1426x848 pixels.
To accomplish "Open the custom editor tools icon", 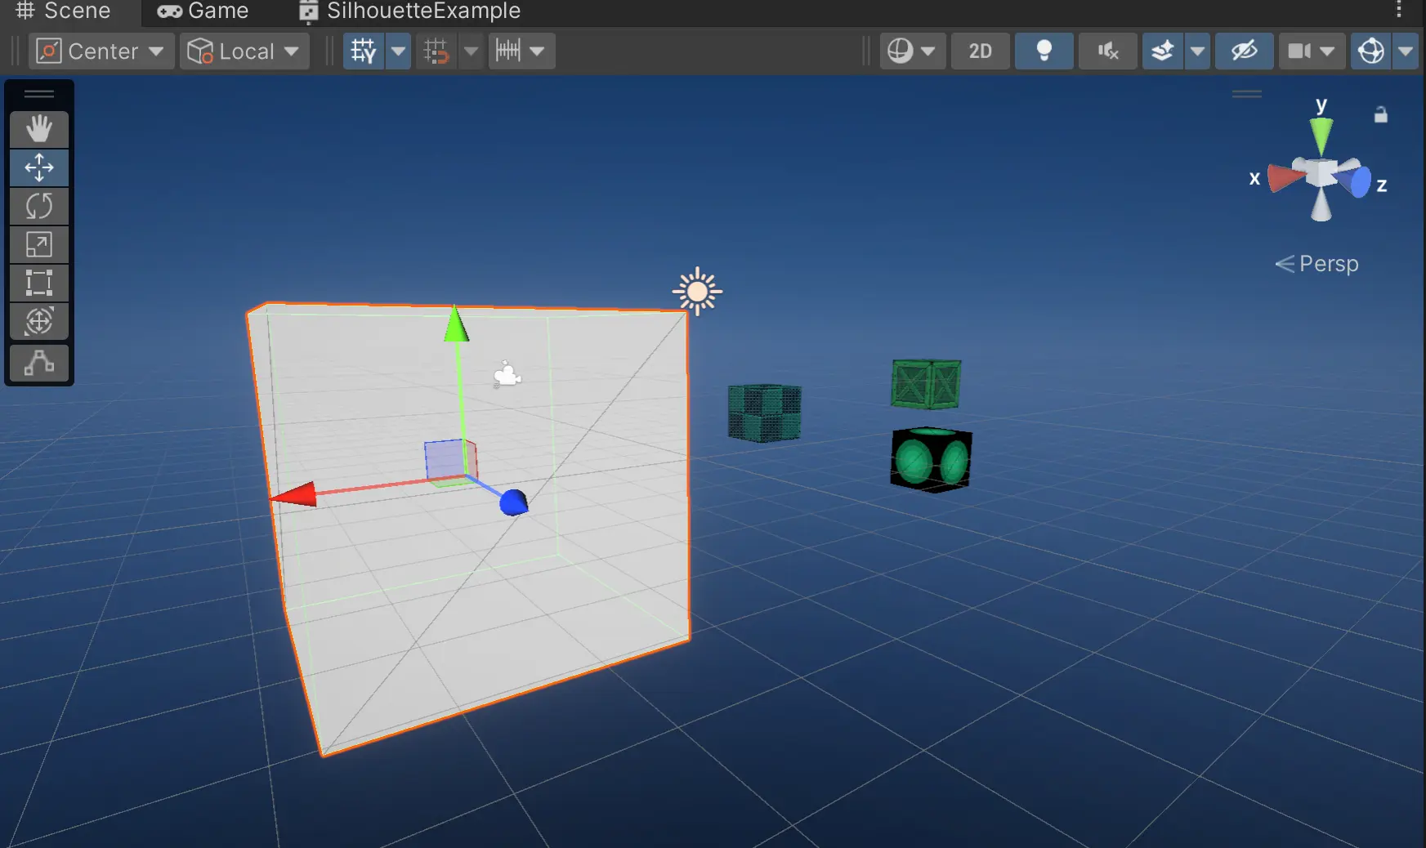I will tap(39, 363).
